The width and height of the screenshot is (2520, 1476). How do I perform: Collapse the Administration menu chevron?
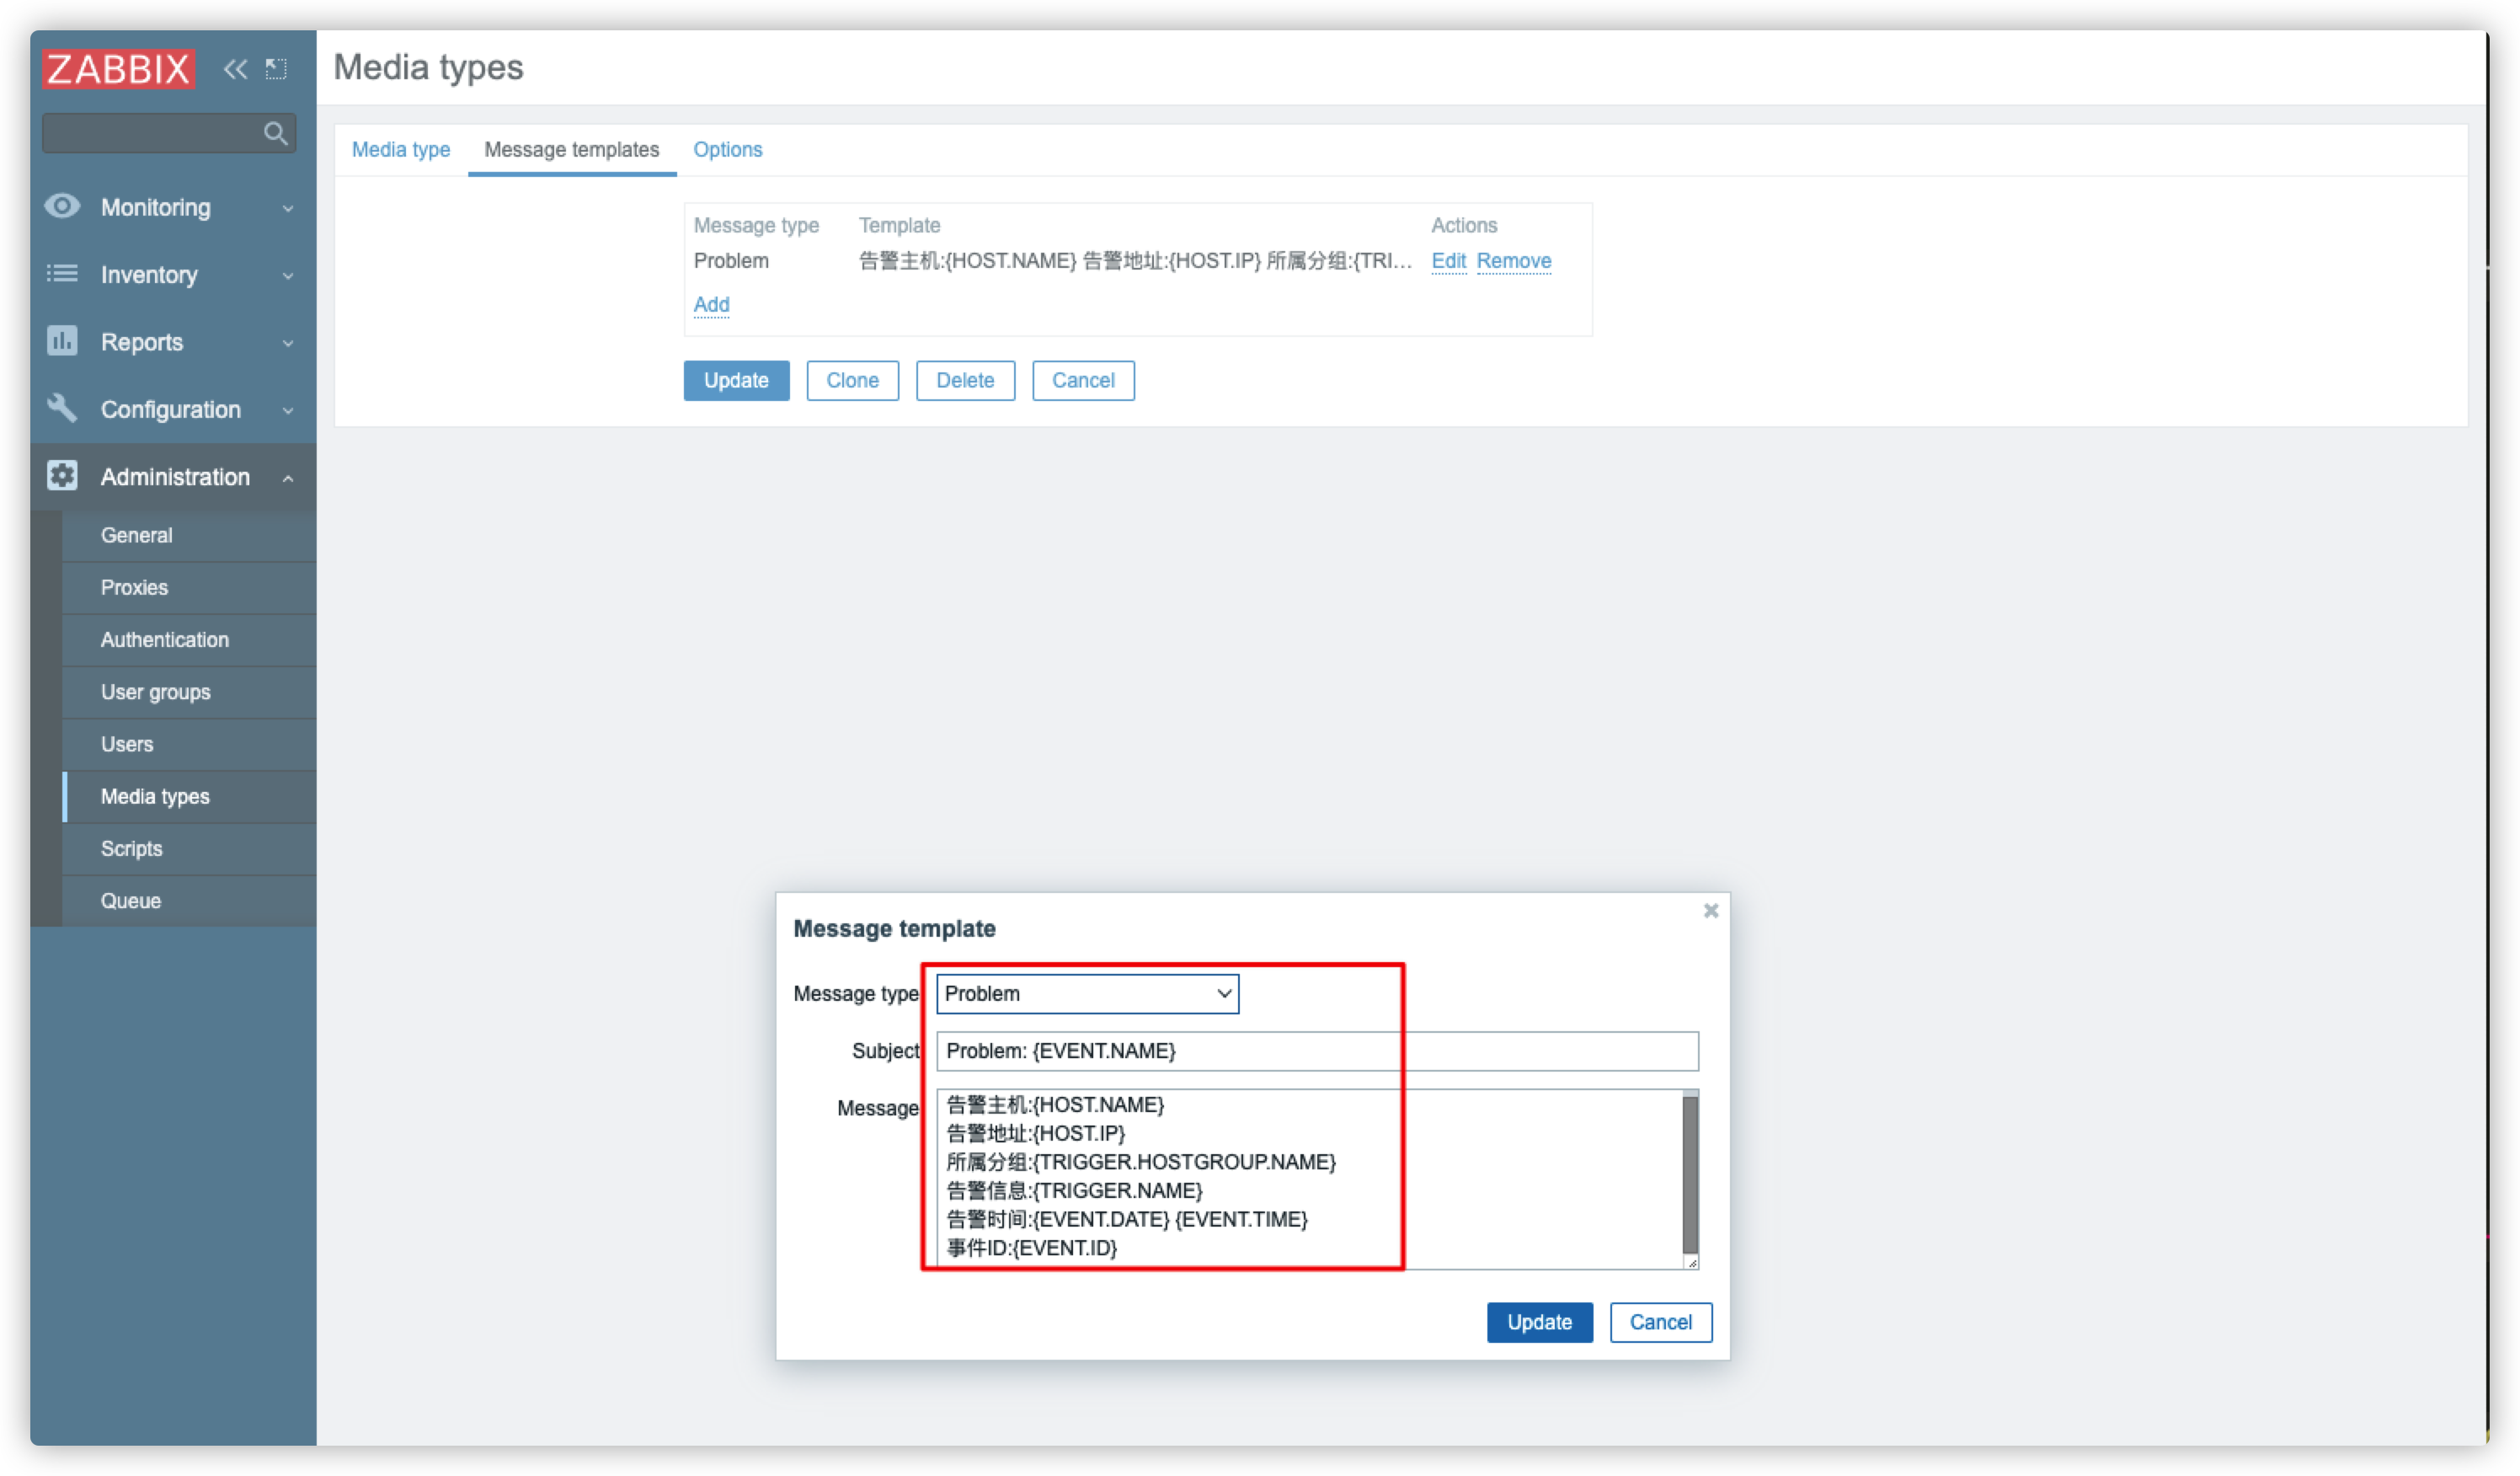click(x=288, y=478)
